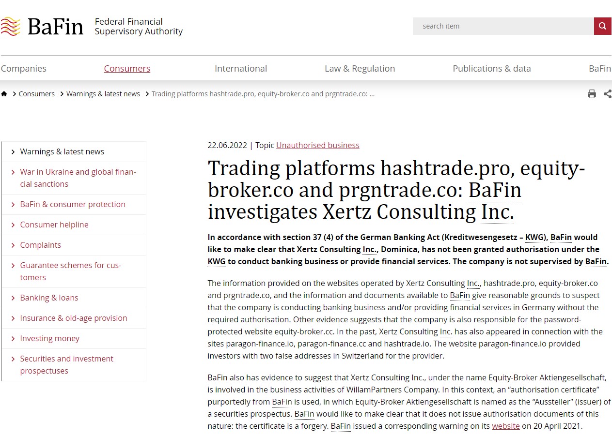
Task: Click the date 22.06.2022
Action: [x=227, y=145]
